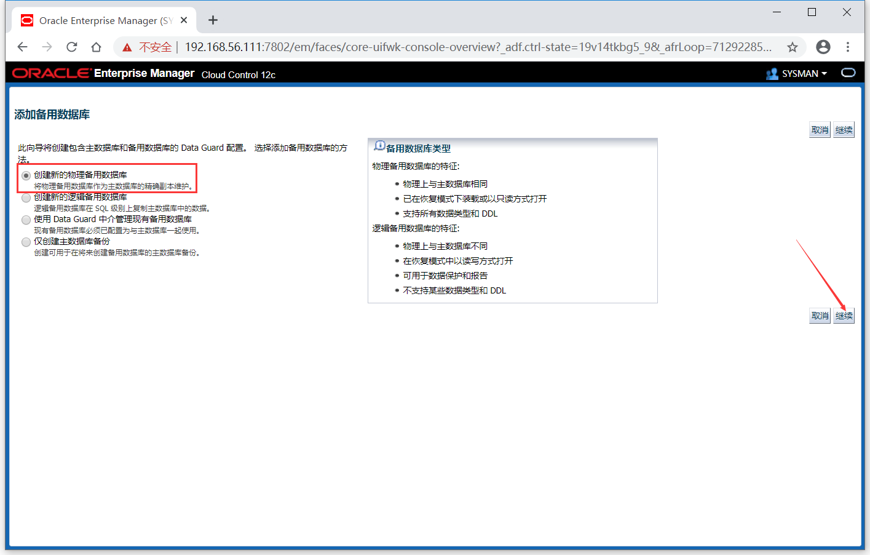
Task: Click the browser forward arrow
Action: [47, 47]
